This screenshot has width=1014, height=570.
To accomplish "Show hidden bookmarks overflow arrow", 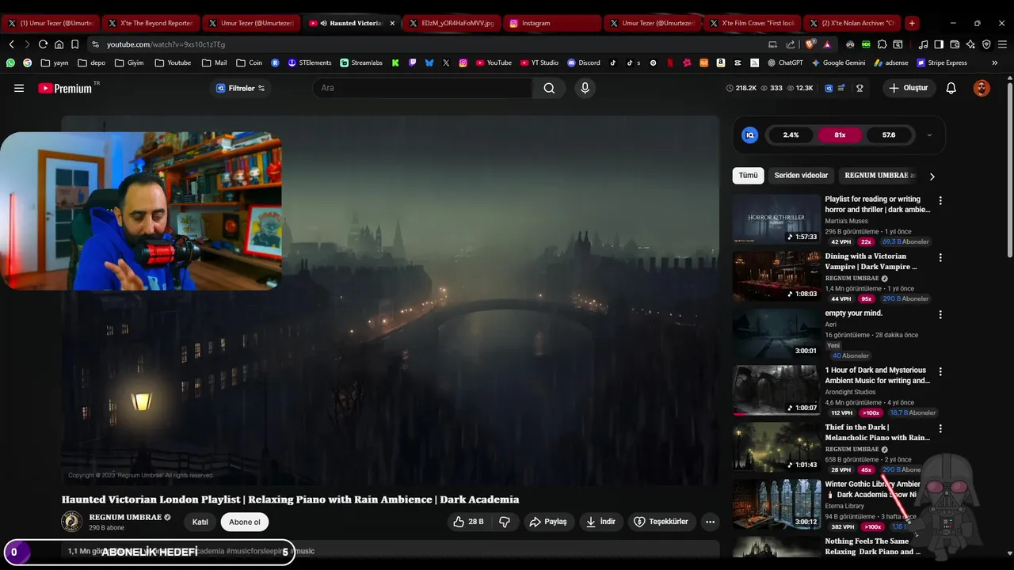I will [995, 63].
